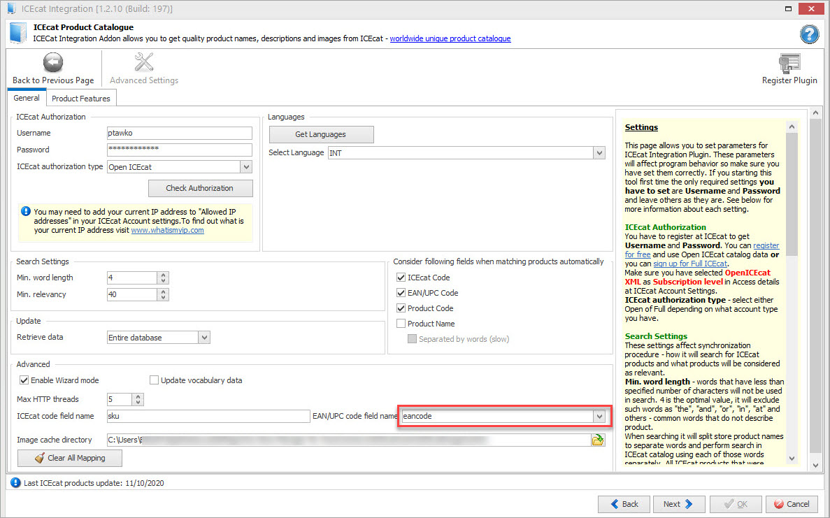Viewport: 830px width, 518px height.
Task: Go Back using the bottom Back button
Action: point(624,504)
